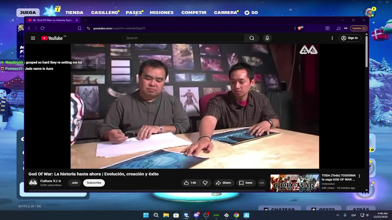The height and width of the screenshot is (220, 392).
Task: Start voice search with microphone icon
Action: click(x=267, y=38)
